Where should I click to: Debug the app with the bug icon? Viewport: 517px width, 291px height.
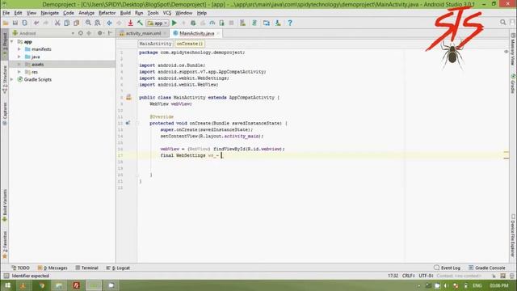[x=193, y=23]
